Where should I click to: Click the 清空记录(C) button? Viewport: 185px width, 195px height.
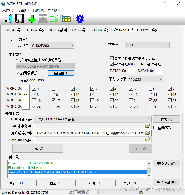pos(166,163)
